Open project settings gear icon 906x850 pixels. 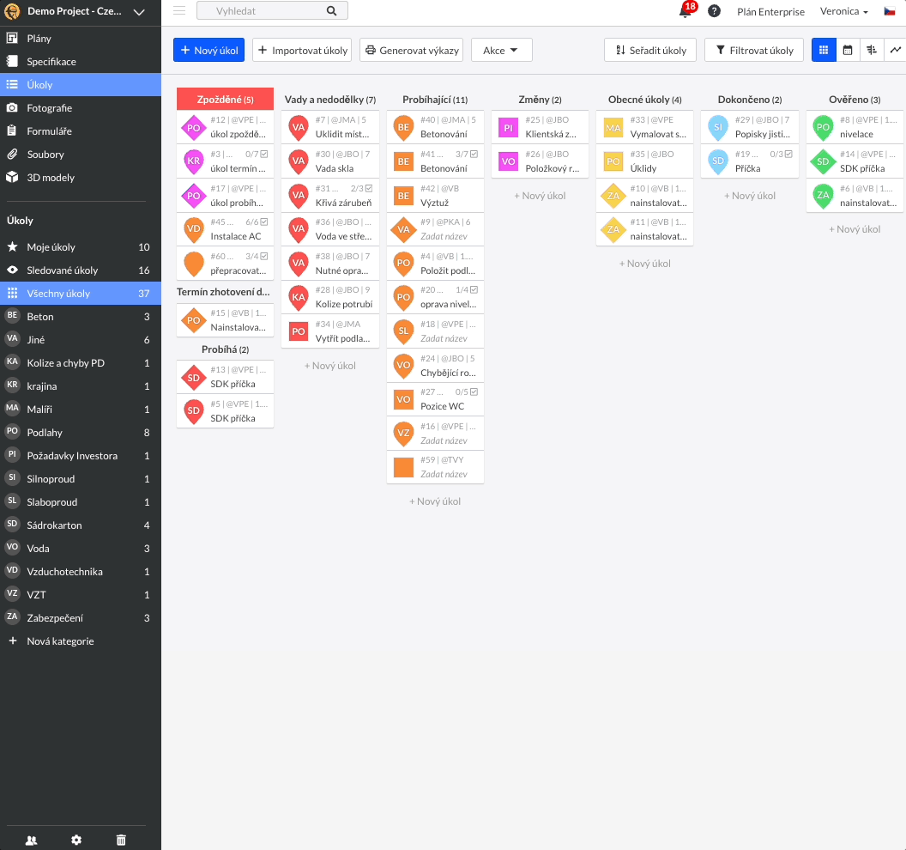76,840
